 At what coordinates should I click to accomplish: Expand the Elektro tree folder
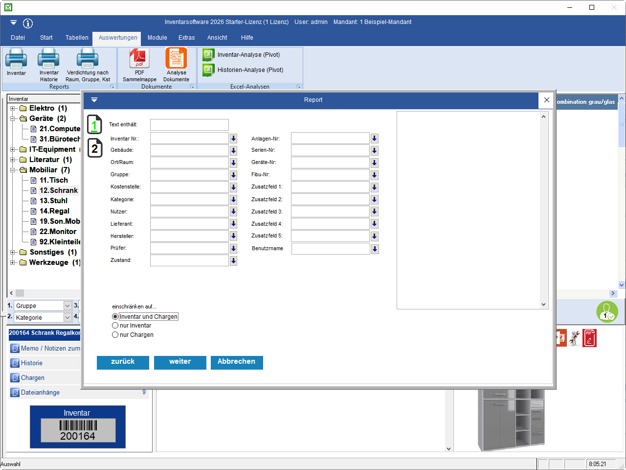coord(13,108)
